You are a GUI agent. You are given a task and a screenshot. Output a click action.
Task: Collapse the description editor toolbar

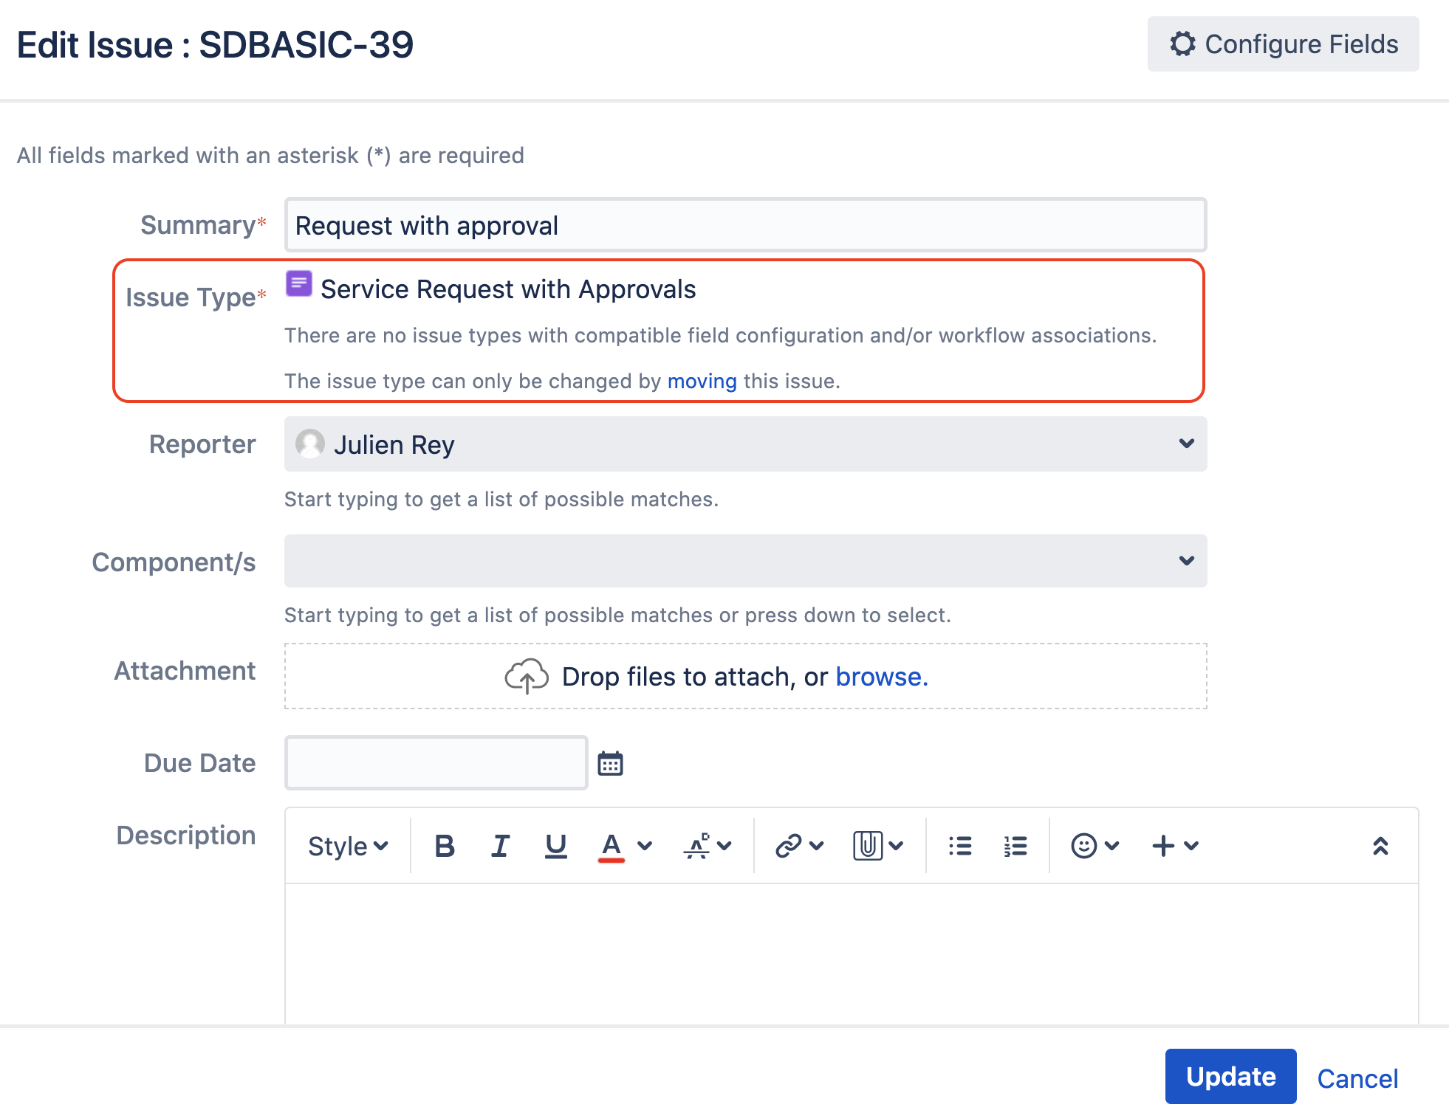tap(1380, 846)
